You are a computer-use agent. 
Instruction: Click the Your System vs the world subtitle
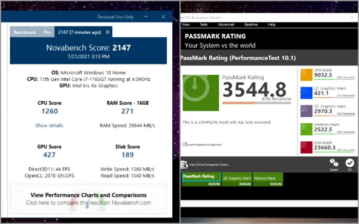pyautogui.click(x=220, y=46)
